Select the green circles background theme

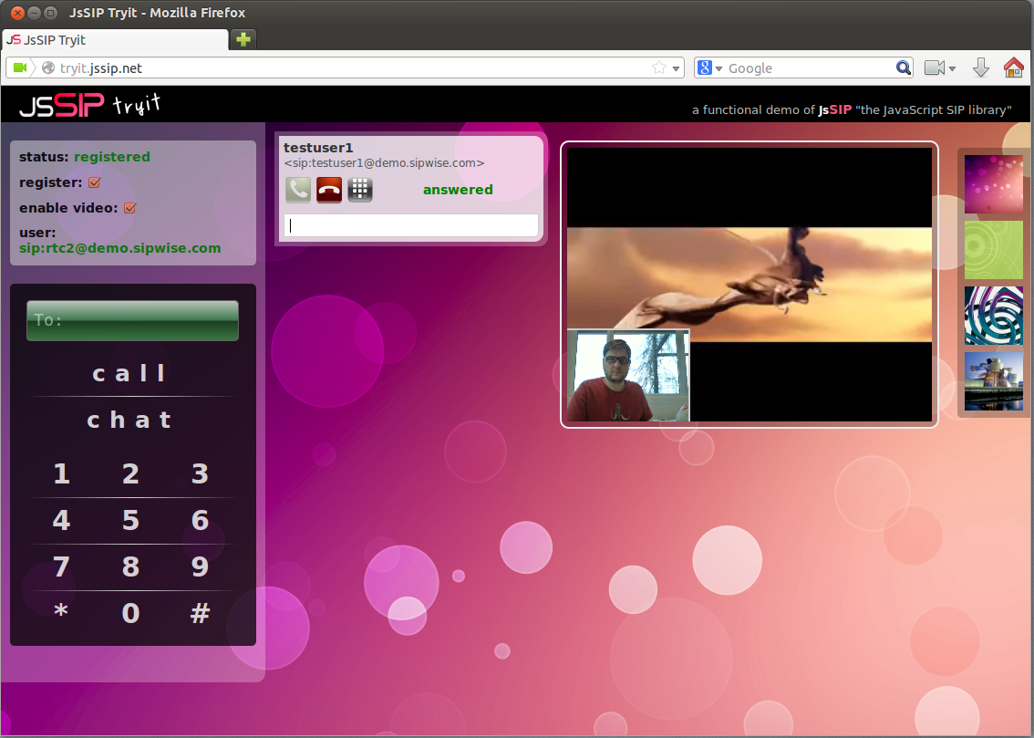click(x=994, y=250)
